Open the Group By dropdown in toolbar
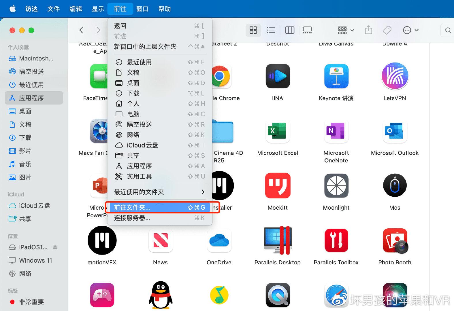This screenshot has width=454, height=311. click(x=346, y=30)
